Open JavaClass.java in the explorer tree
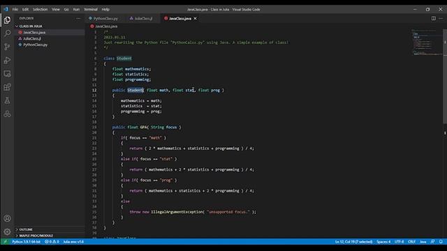 34,32
